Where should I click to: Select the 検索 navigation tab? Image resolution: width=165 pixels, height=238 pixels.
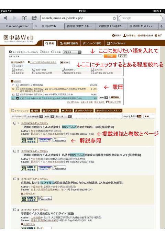pos(50,43)
